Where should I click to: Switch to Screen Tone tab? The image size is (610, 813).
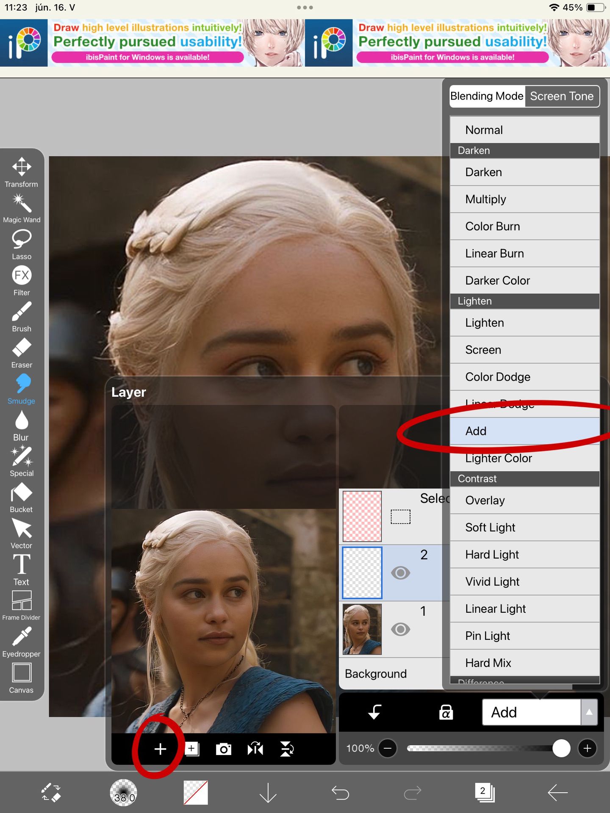[562, 96]
